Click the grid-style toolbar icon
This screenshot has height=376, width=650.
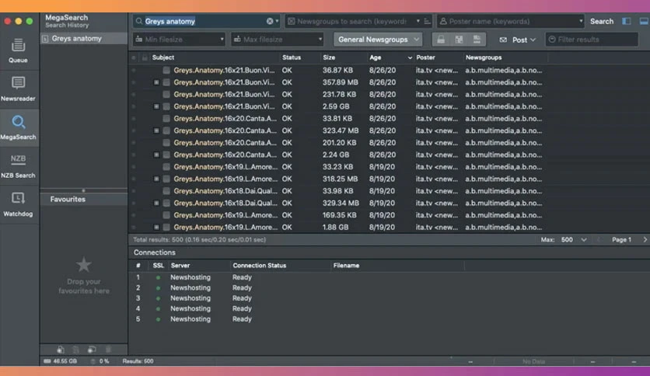pyautogui.click(x=459, y=40)
